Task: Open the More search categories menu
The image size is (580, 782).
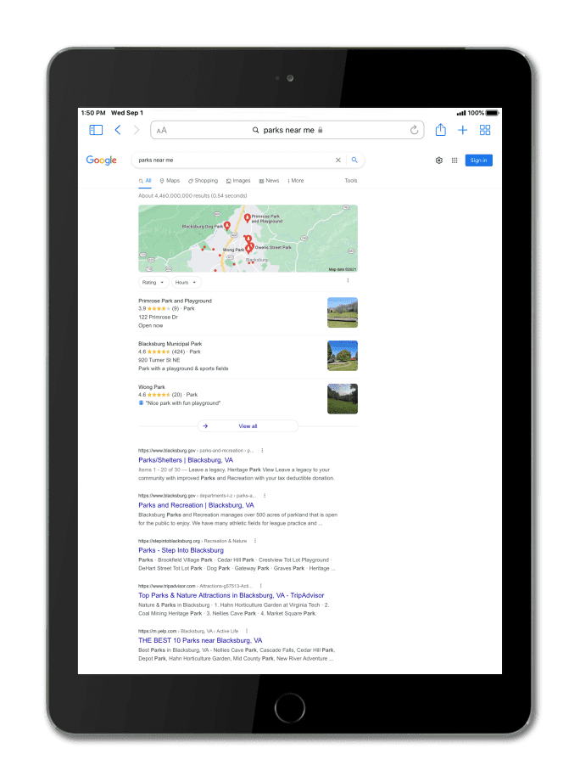Action: (296, 181)
